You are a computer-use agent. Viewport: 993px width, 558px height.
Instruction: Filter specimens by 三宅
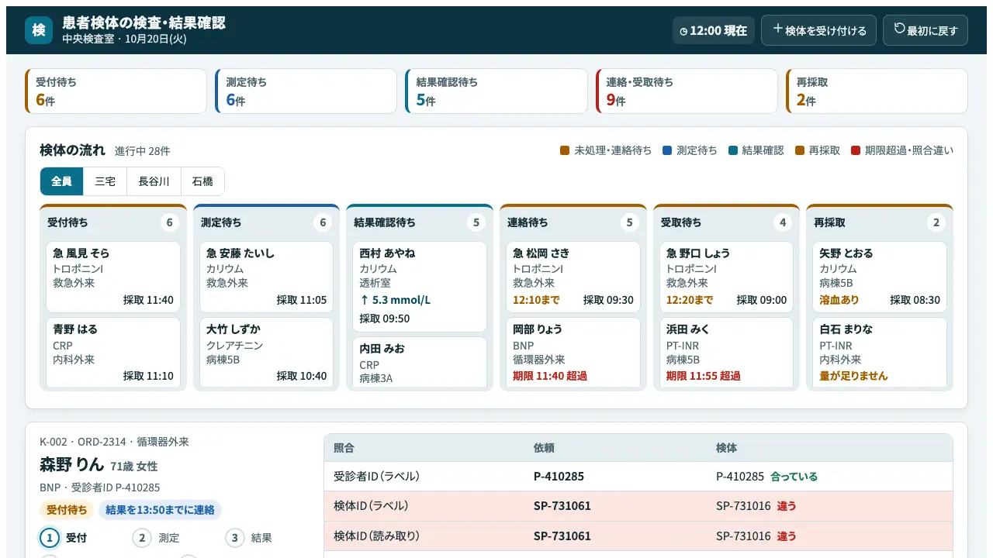(x=105, y=181)
